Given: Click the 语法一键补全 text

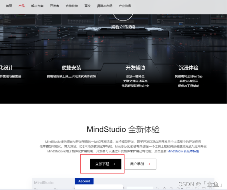Looking at the screenshot, I should coord(135,76).
